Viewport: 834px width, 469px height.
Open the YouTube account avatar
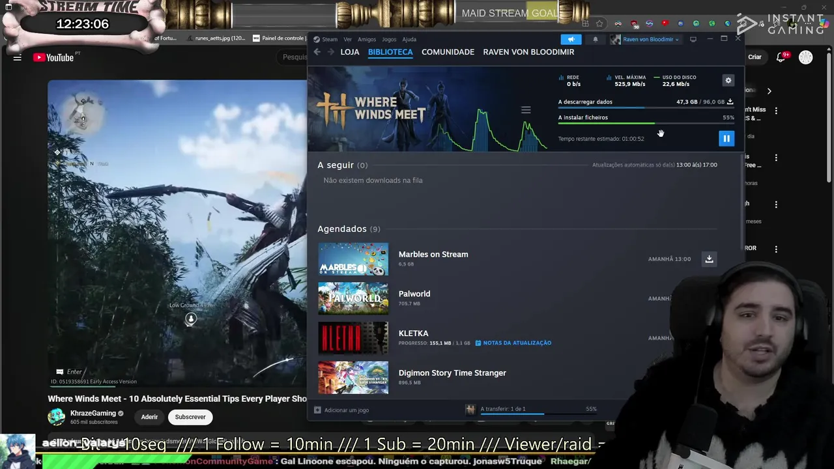(806, 57)
